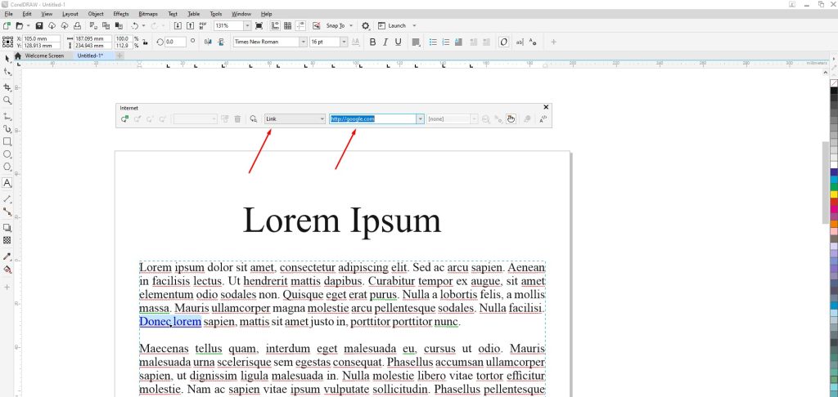The height and width of the screenshot is (397, 838).
Task: Select the Eyedropper tool
Action: (7, 256)
